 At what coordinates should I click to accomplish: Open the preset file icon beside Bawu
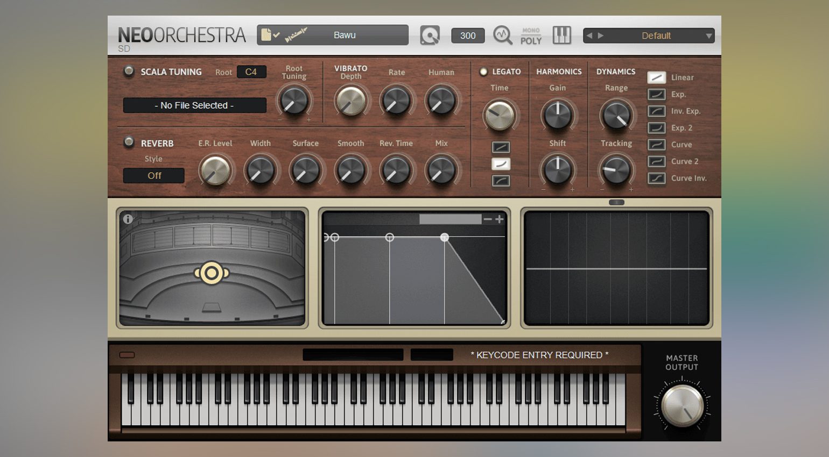[x=270, y=35]
